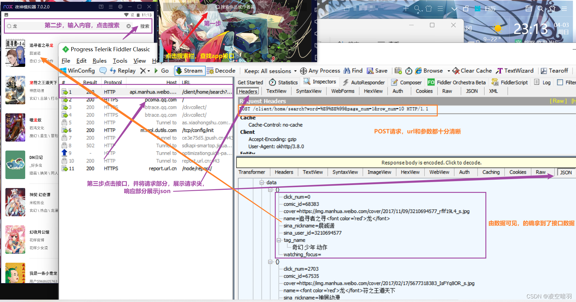Select session 6 /tcp/config/init row
Image resolution: width=576 pixels, height=302 pixels.
click(x=147, y=130)
